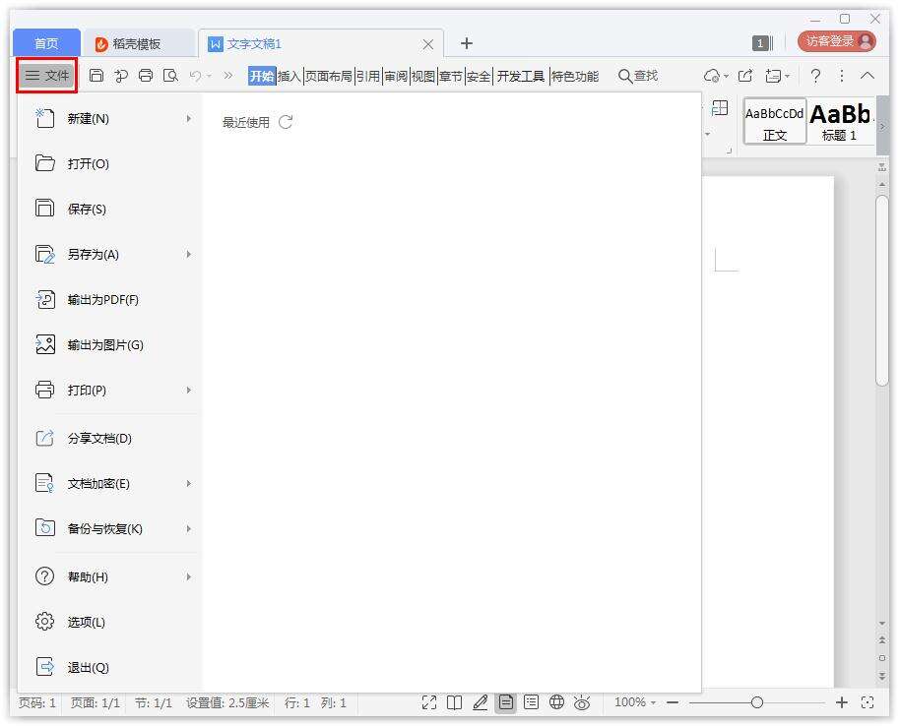This screenshot has width=899, height=726.
Task: Add a new tab with plus button
Action: pos(467,43)
